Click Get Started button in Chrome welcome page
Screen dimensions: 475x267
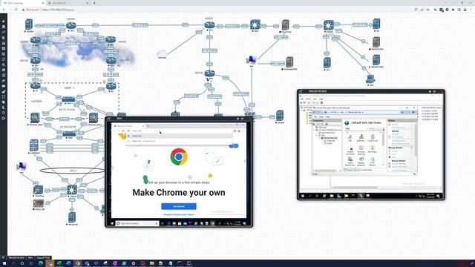point(179,206)
